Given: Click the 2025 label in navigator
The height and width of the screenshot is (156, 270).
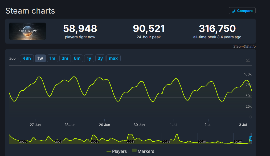Looking at the screenshot, I should [x=202, y=142].
